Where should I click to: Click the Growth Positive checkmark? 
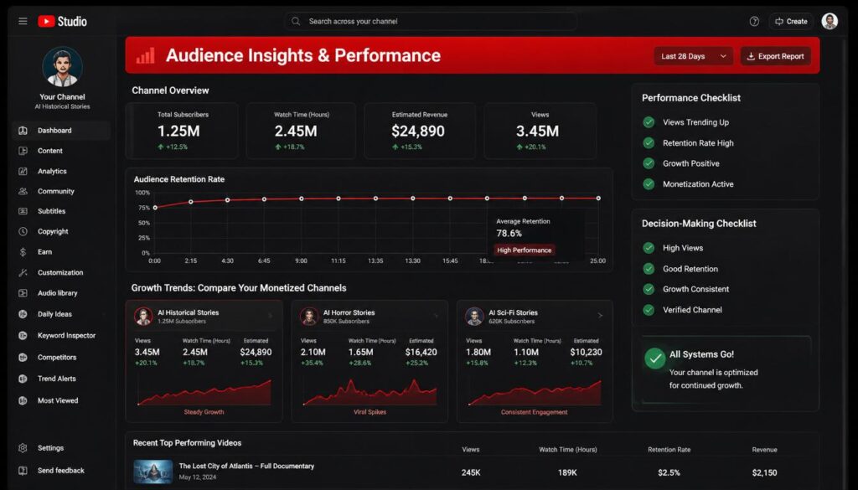point(649,163)
